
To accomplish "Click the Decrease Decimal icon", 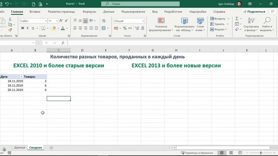I will [142, 28].
